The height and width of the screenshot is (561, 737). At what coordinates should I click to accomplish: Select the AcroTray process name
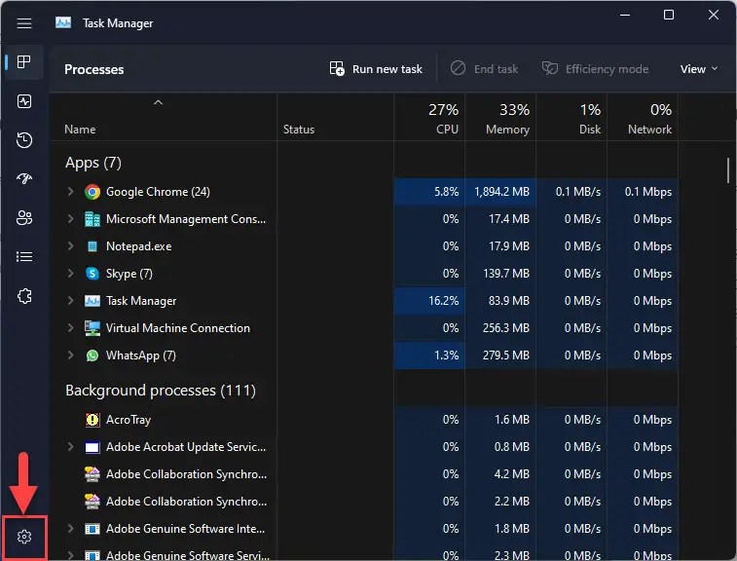pos(129,420)
